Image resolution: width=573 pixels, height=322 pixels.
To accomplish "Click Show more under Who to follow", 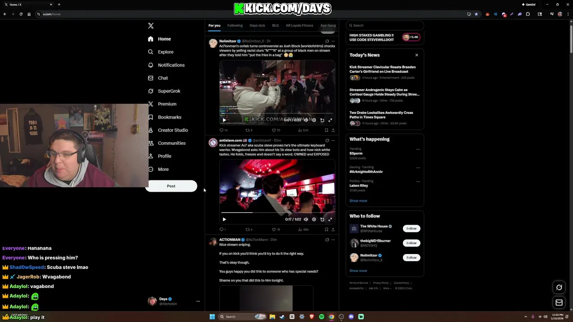I will (358, 271).
